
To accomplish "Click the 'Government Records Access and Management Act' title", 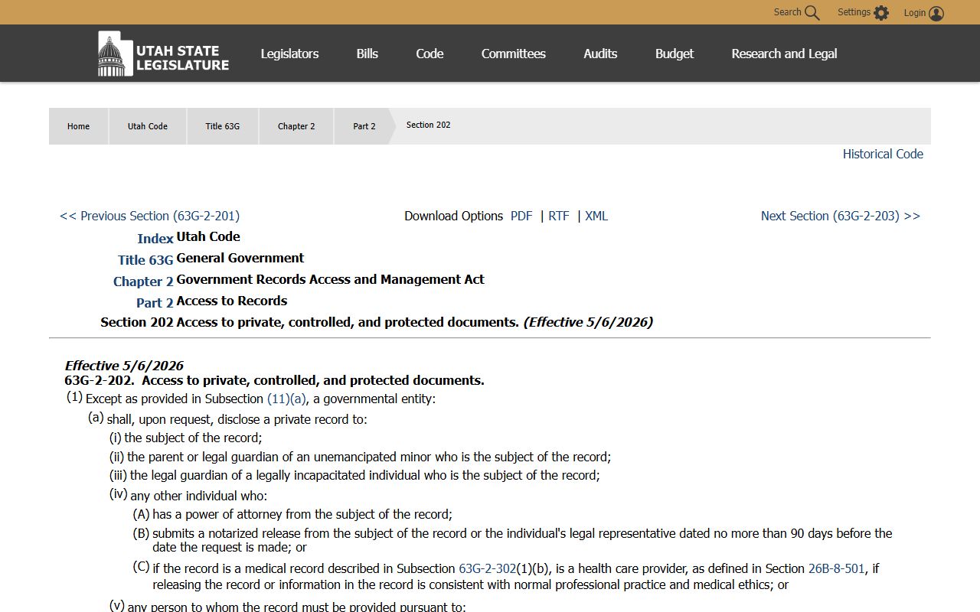I will [330, 279].
